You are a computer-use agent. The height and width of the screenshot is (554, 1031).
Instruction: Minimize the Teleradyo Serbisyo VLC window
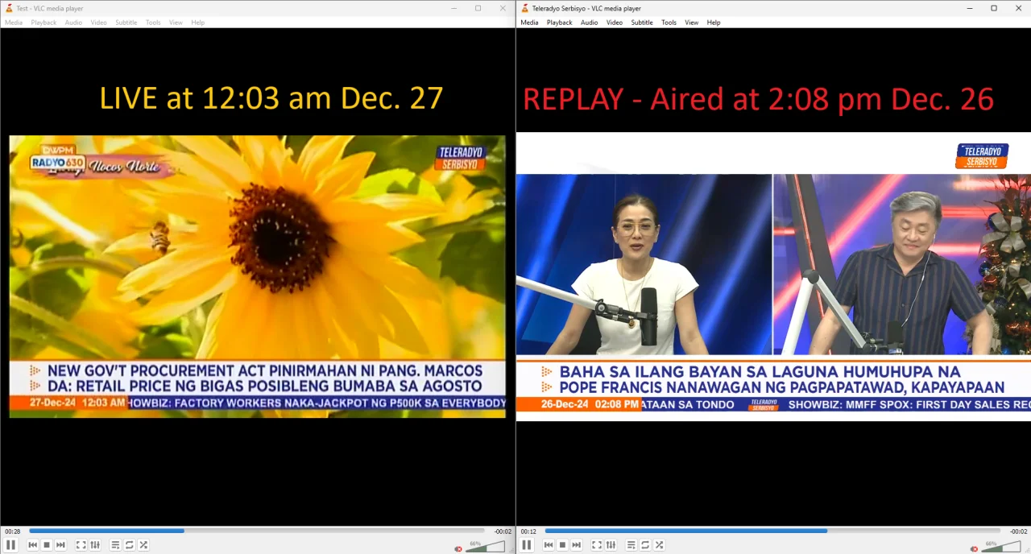click(x=970, y=8)
